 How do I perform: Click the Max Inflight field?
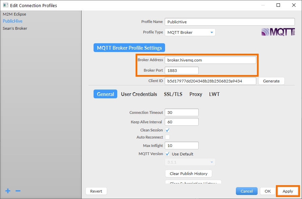(182, 146)
